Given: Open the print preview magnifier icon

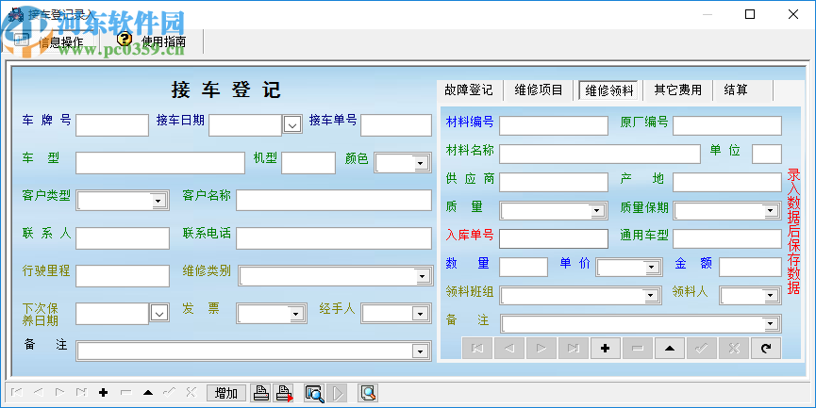Looking at the screenshot, I should click(314, 394).
